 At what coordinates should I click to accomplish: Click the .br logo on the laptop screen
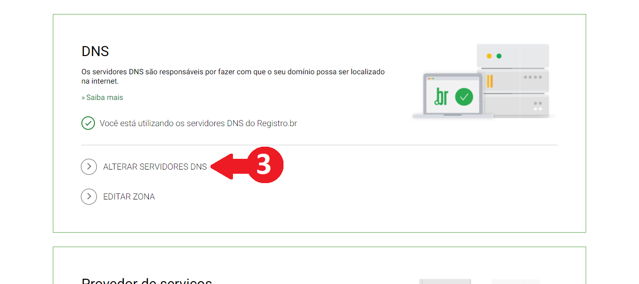pos(441,96)
